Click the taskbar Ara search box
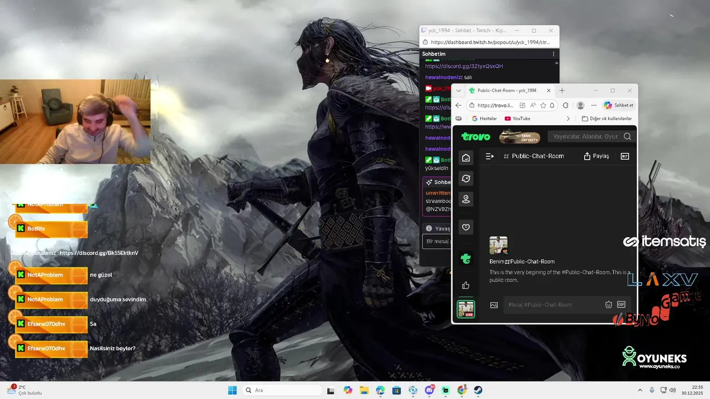 pos(283,390)
